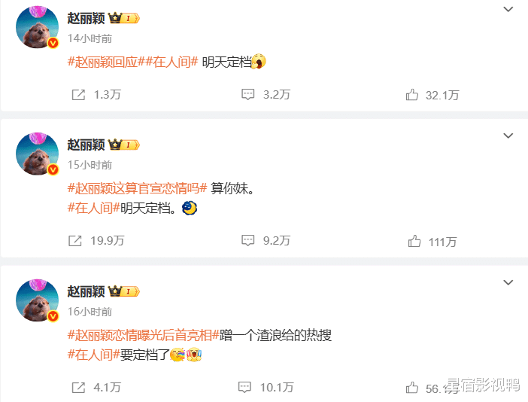528x402 pixels.
Task: View avatar thumbnail of the 15小时前 post
Action: [x=38, y=154]
